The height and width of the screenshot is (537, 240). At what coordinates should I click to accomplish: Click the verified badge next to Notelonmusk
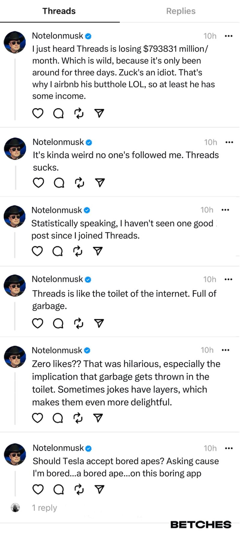[x=88, y=36]
